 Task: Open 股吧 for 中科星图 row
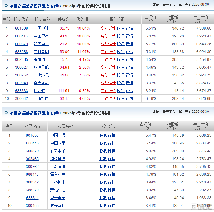tap(121, 52)
